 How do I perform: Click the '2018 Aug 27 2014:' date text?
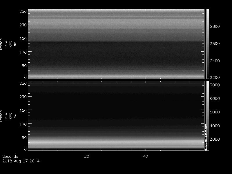pyautogui.click(x=21, y=161)
